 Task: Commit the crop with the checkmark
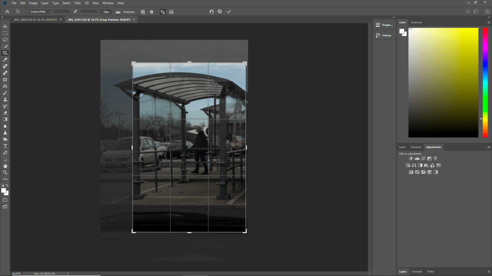(229, 11)
